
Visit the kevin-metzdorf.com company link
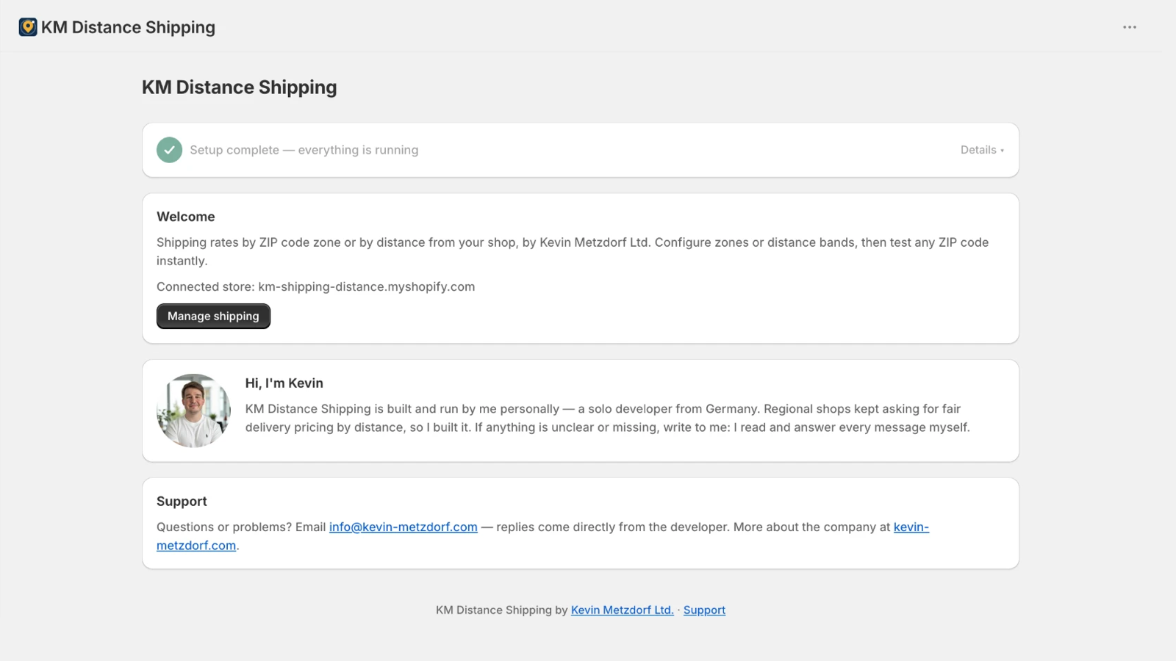[x=911, y=527]
